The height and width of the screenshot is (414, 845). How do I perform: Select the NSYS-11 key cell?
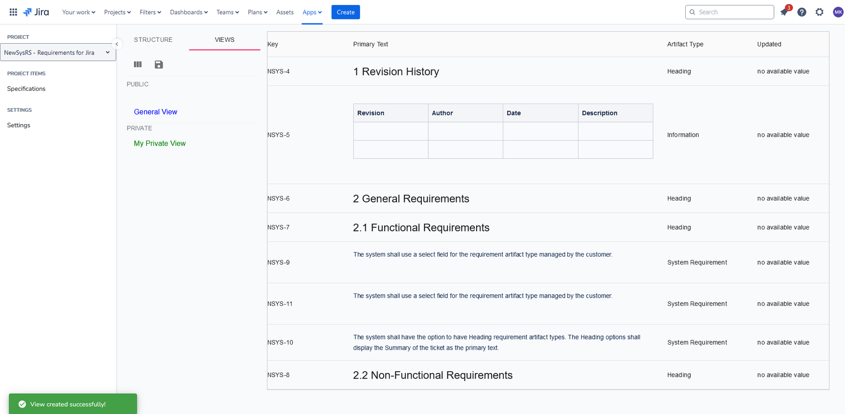point(280,304)
